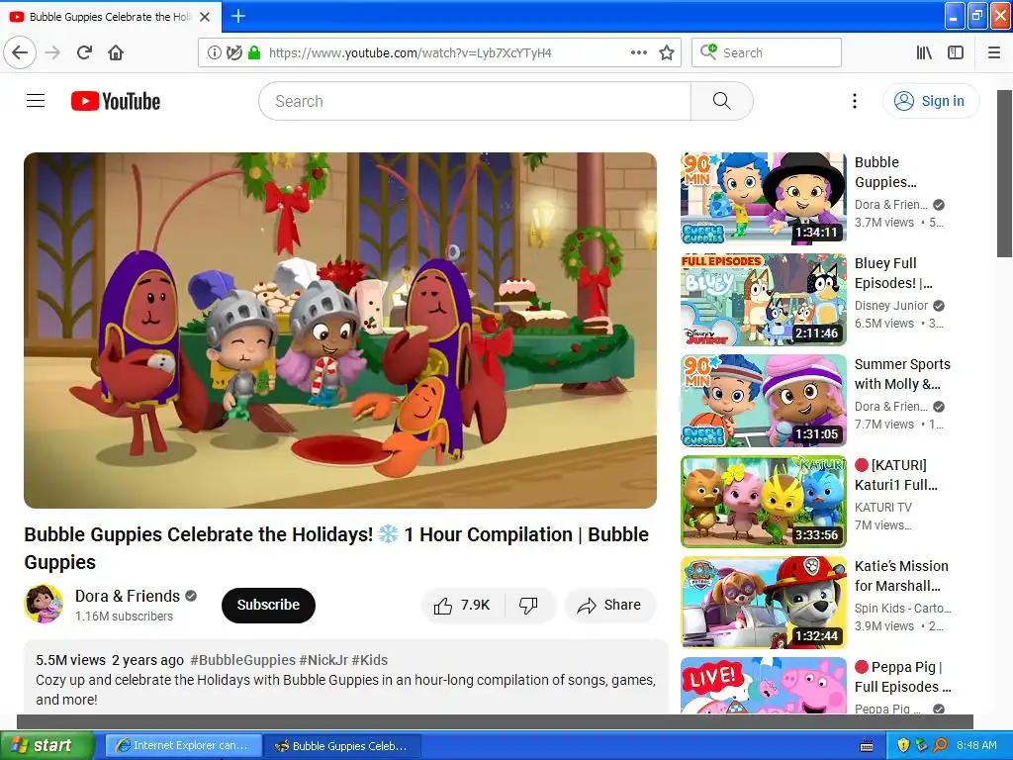Click the KATURI TV channel name
Image resolution: width=1013 pixels, height=760 pixels.
click(883, 508)
